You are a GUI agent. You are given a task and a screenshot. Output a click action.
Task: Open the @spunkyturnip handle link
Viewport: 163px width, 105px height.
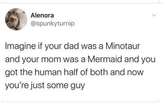[x=52, y=24]
